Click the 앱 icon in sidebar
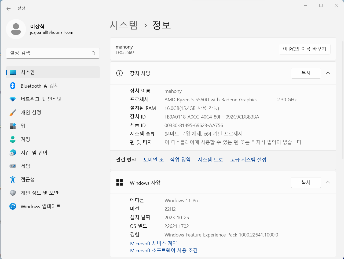344x259 pixels. point(13,126)
